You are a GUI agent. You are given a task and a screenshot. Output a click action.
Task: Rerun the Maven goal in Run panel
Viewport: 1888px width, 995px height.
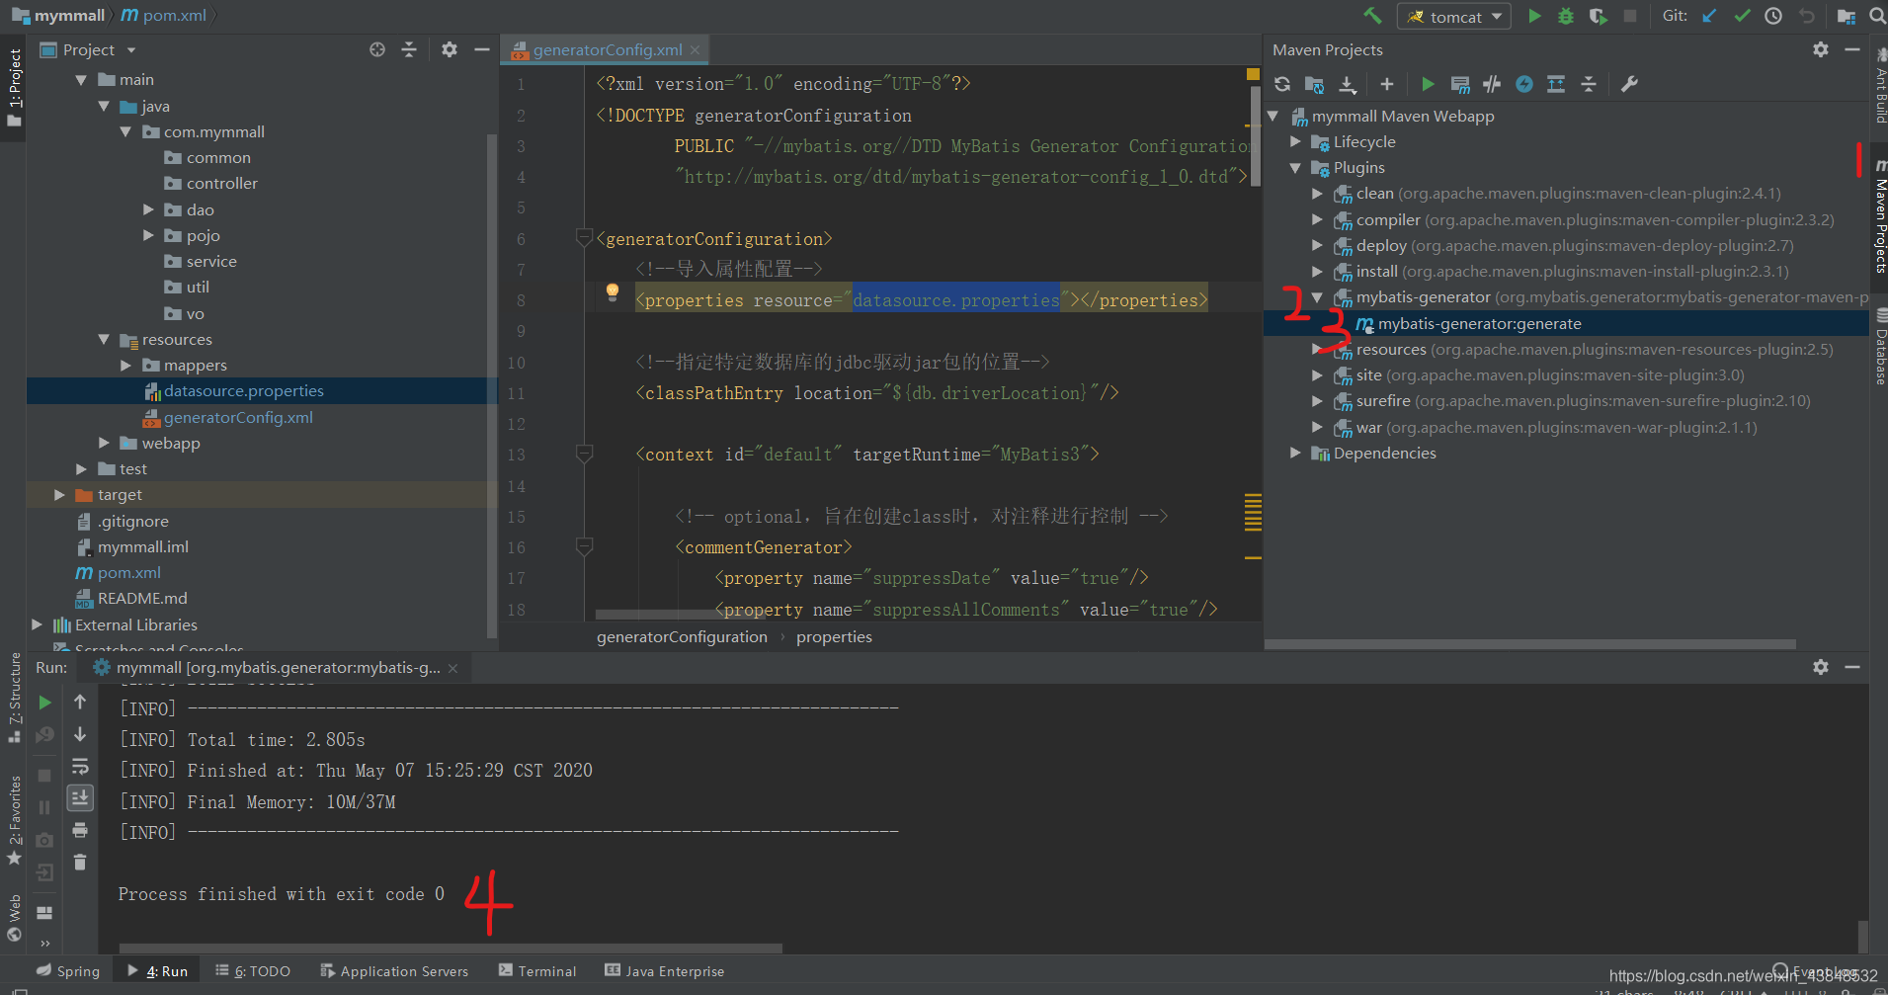[44, 703]
